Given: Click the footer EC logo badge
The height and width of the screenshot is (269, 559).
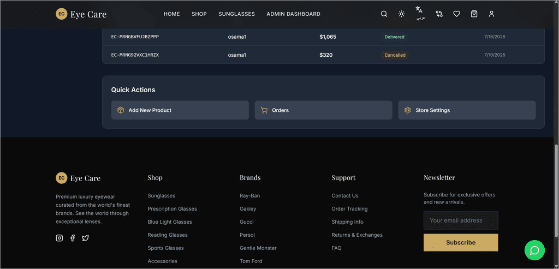Looking at the screenshot, I should pyautogui.click(x=62, y=178).
